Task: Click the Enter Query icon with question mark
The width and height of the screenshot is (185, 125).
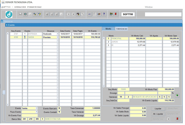Action: pos(35,14)
